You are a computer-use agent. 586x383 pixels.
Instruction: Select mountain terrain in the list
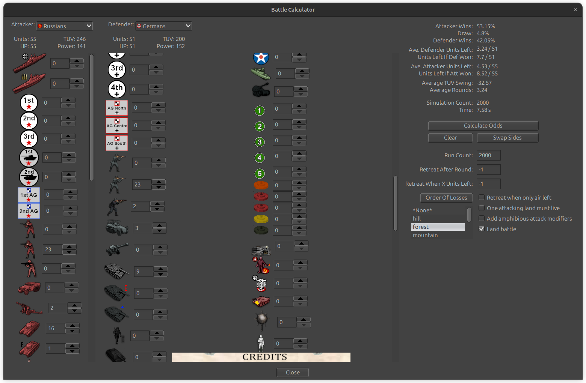(x=425, y=235)
